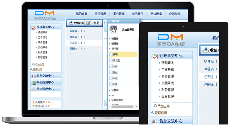Open 我的桌面 in top navigation
Image resolution: width=231 pixels, height=131 pixels.
(x=82, y=14)
